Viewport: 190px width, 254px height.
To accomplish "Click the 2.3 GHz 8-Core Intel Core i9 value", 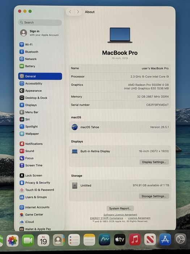I will 149,77.
